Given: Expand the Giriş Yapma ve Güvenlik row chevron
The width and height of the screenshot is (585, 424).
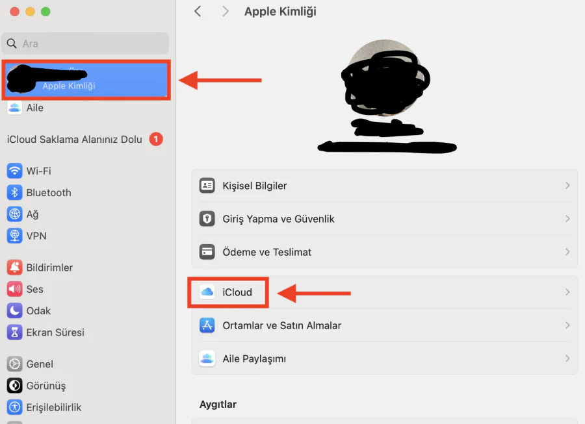Looking at the screenshot, I should tap(566, 218).
